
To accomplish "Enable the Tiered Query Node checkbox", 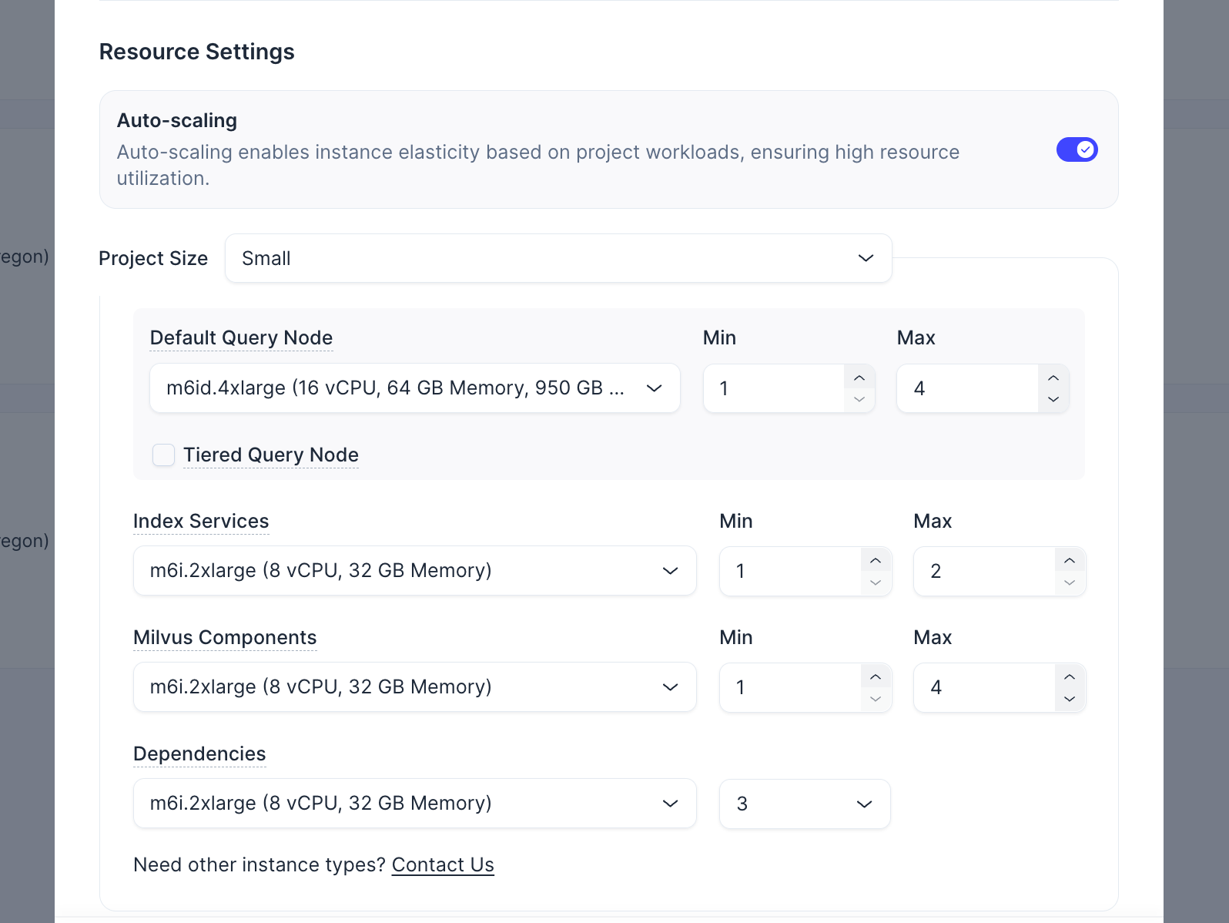I will (163, 455).
